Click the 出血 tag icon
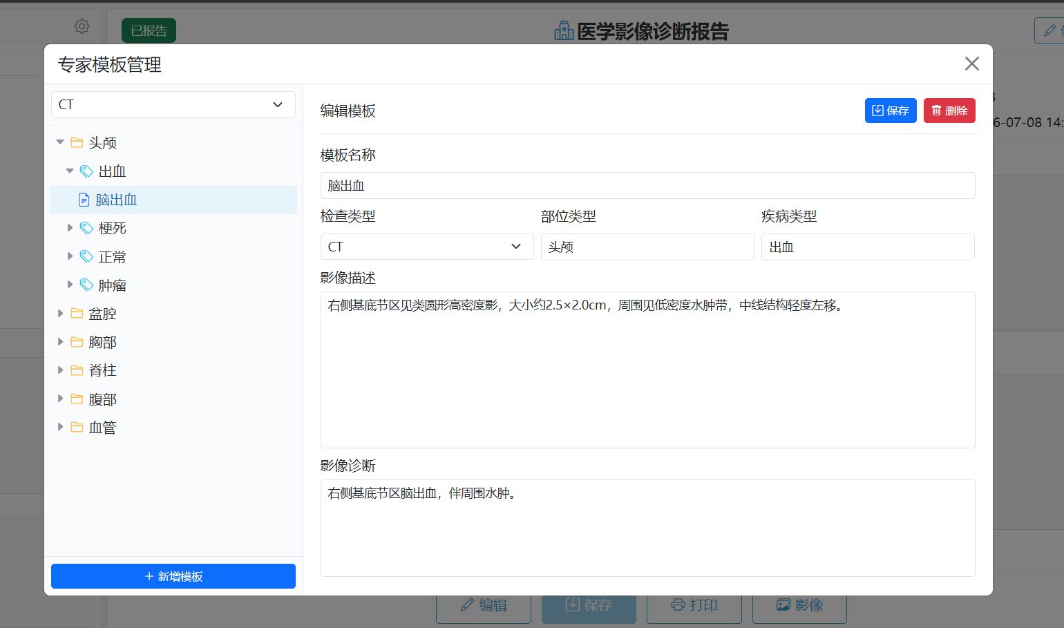 click(86, 171)
